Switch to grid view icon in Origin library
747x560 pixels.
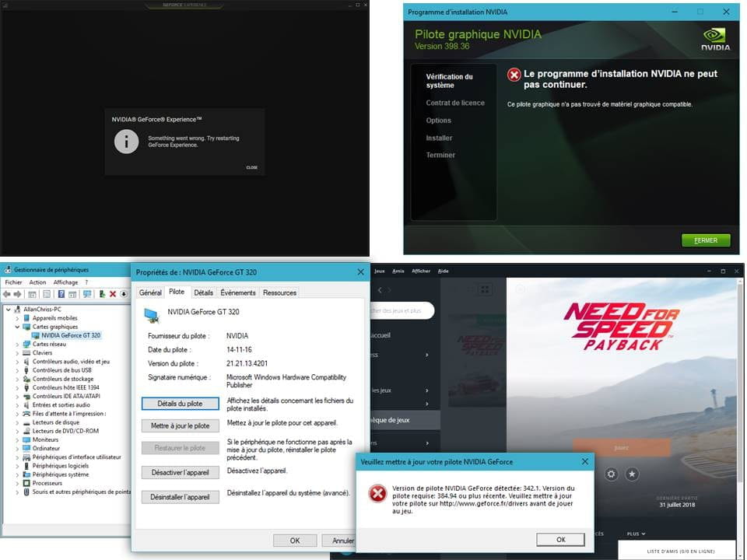coord(485,289)
